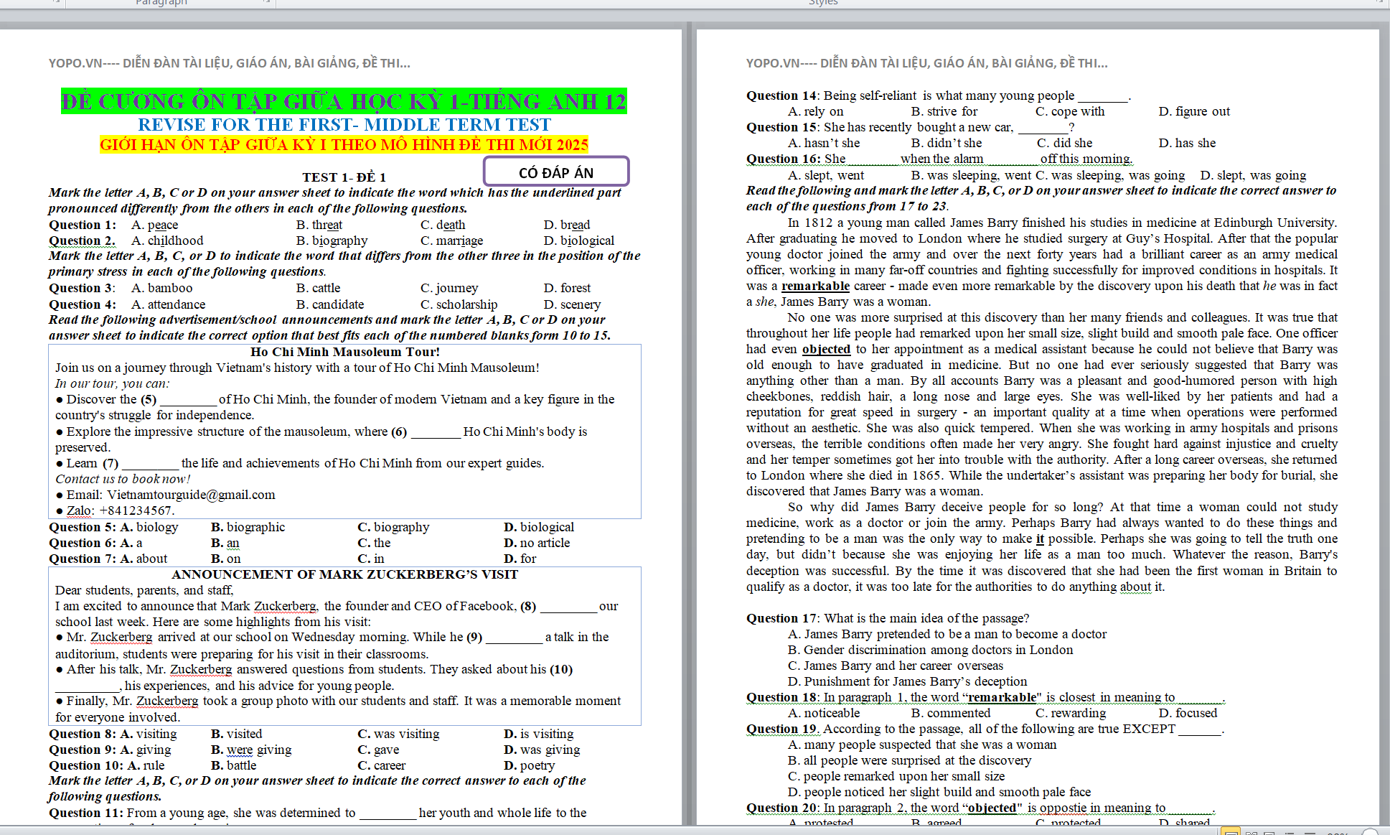1390x835 pixels.
Task: Click option 'C. rewarding' in Question 18
Action: pos(1071,713)
